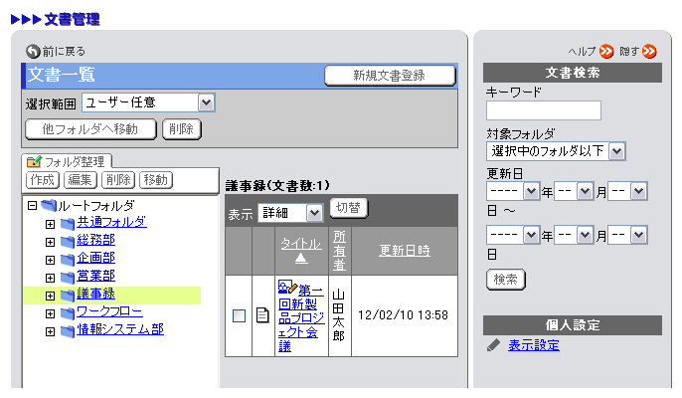
Task: Open the start date year dropdown
Action: tap(513, 191)
